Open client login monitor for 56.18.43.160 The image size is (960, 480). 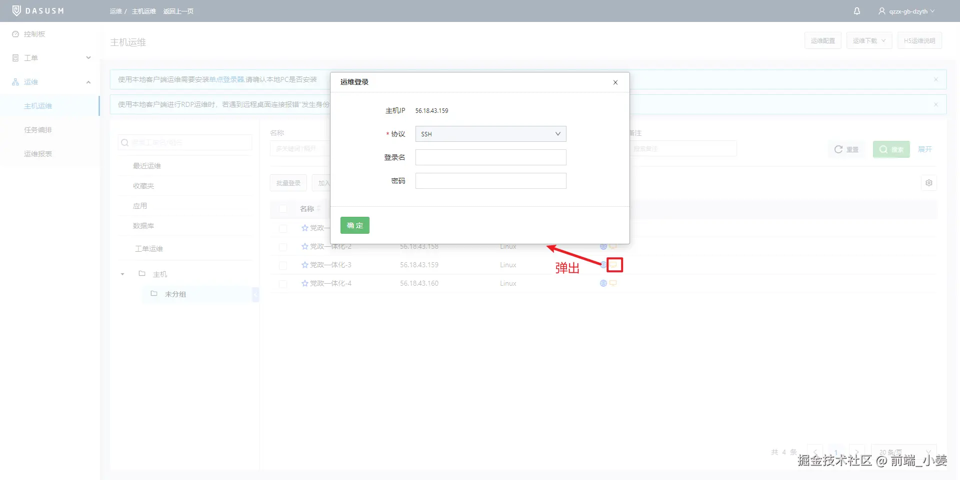click(x=613, y=283)
